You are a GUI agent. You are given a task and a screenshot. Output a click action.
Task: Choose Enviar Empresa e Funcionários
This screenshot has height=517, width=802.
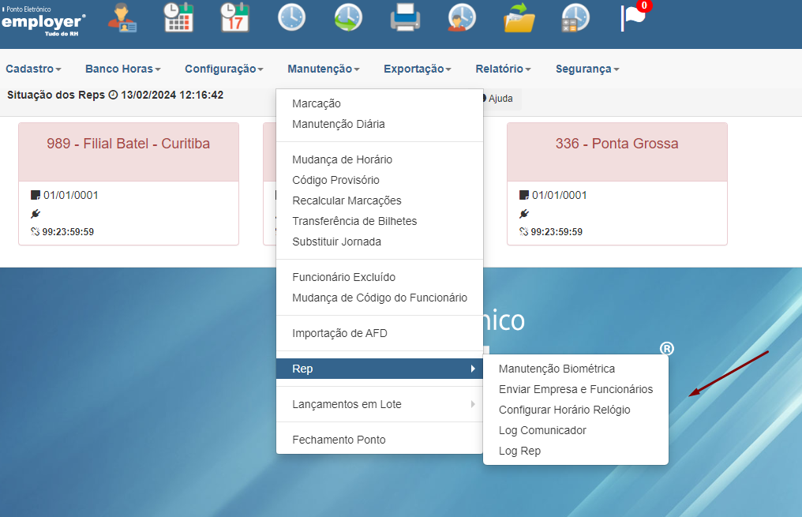coord(575,389)
